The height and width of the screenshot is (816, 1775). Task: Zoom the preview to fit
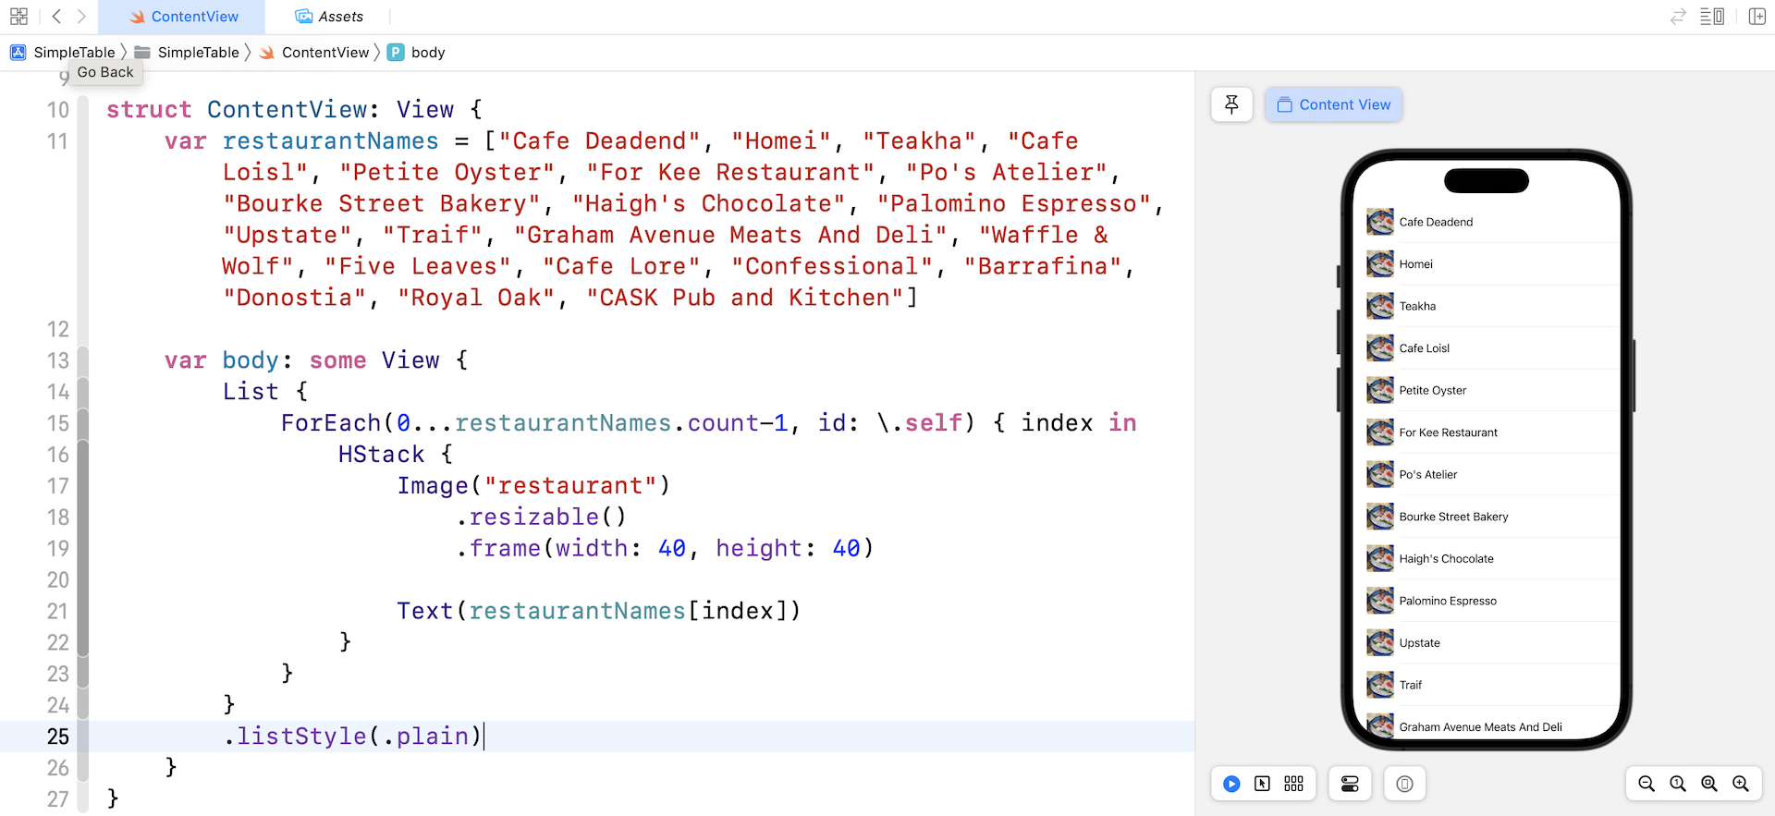click(1709, 784)
